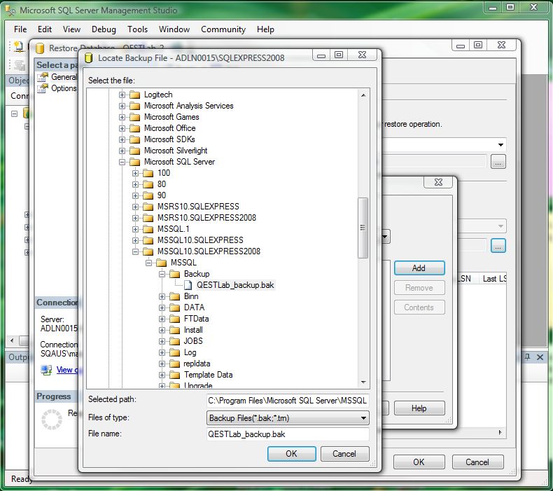This screenshot has height=491, width=553.
Task: Open the Tools menu
Action: pyautogui.click(x=137, y=29)
